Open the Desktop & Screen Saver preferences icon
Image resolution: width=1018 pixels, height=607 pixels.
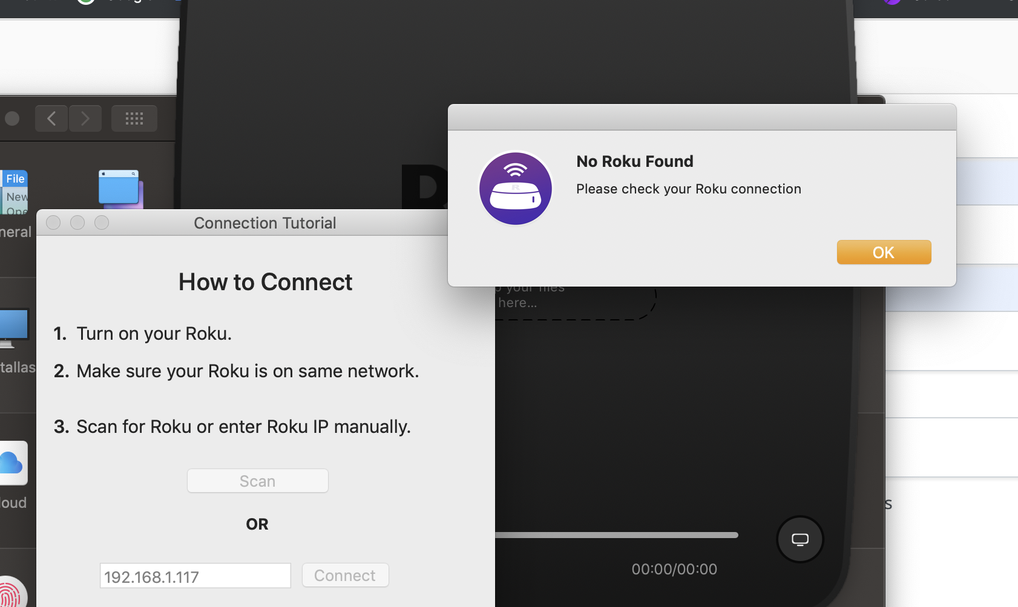[x=120, y=189]
